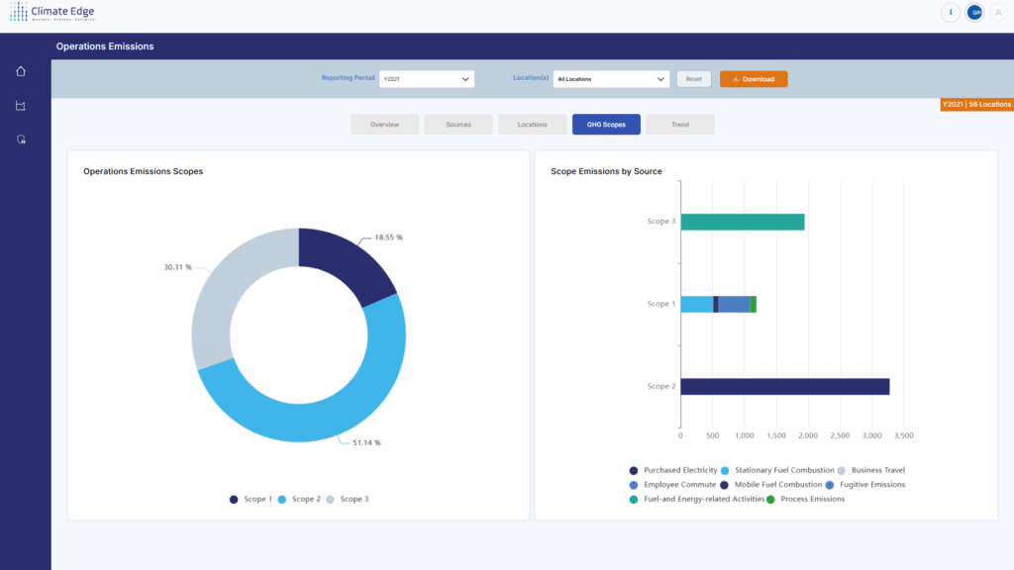The image size is (1014, 570).
Task: Hide Purchased Electricity series via legend
Action: [x=672, y=470]
